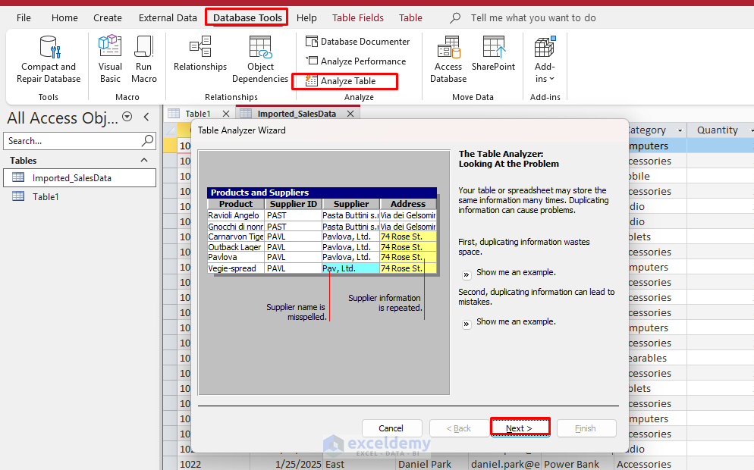Image resolution: width=754 pixels, height=470 pixels.
Task: Cancel the Table Analyzer Wizard
Action: [391, 428]
